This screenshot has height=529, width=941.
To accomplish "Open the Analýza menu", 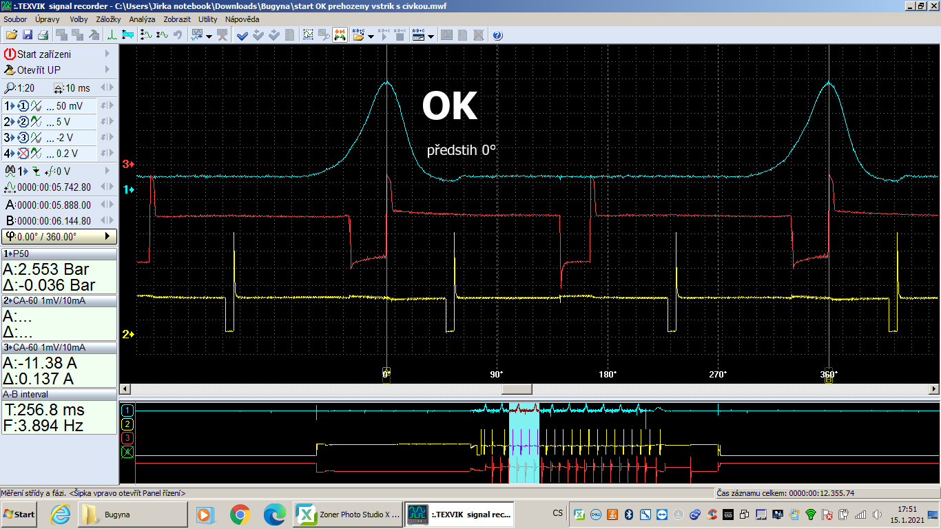I will point(142,19).
